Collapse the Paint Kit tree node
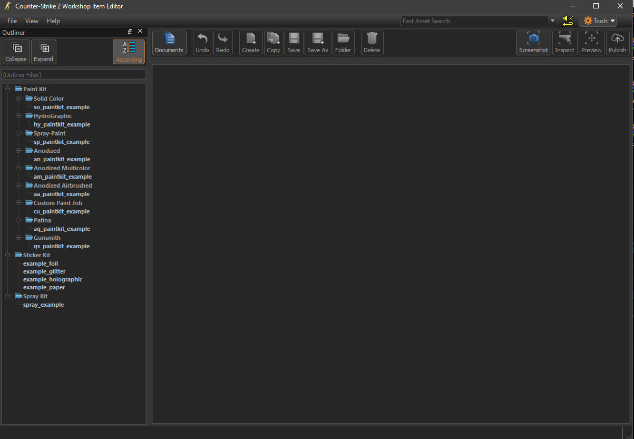 [8, 89]
